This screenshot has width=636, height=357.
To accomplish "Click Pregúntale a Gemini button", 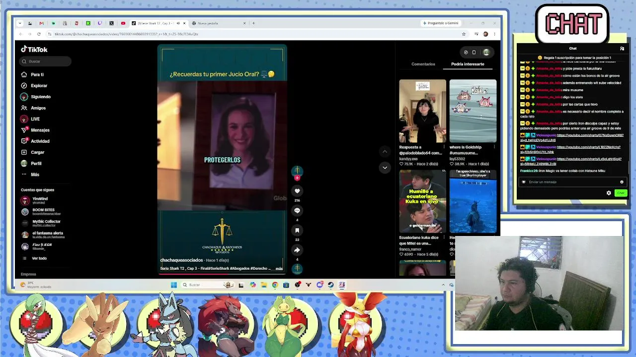I will pyautogui.click(x=440, y=23).
